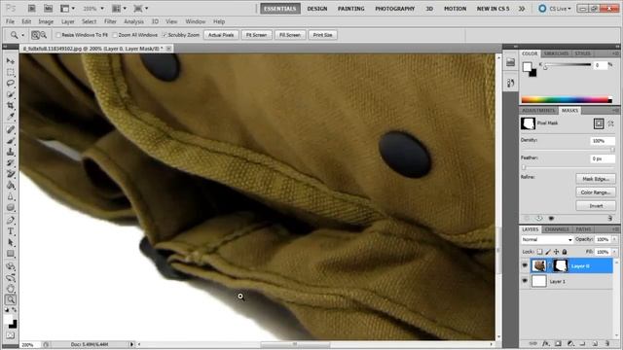Viewport: 623px width, 350px height.
Task: Toggle lock transparent pixels
Action: point(539,252)
